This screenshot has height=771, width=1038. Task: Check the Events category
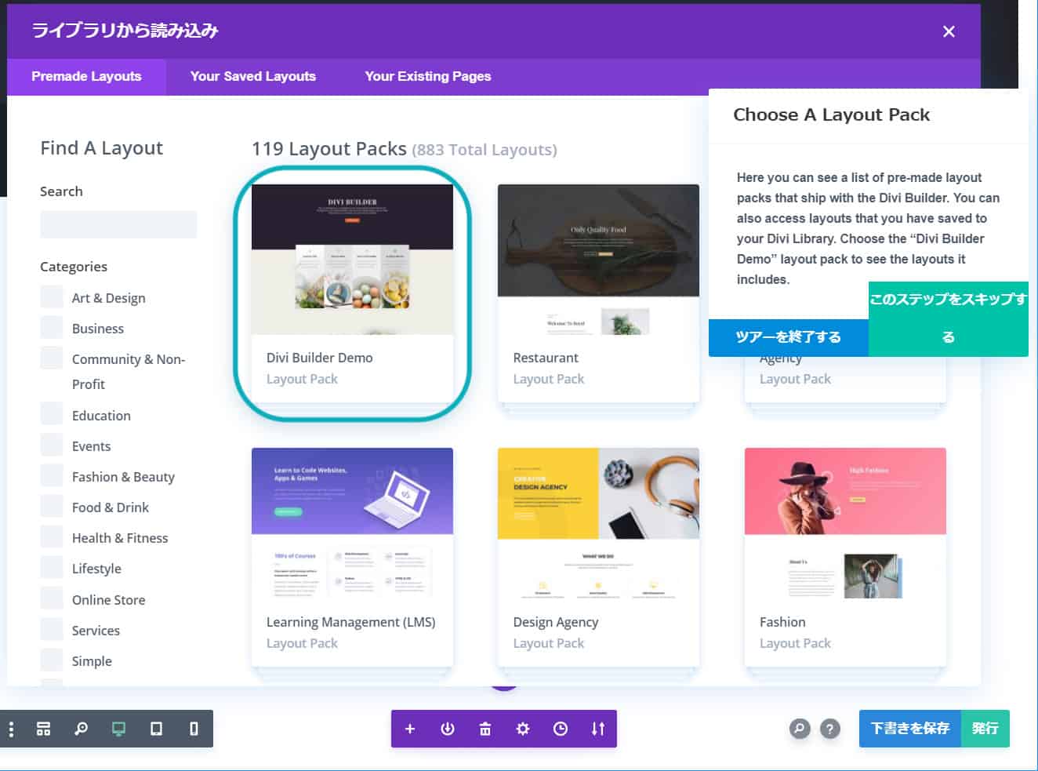click(52, 445)
